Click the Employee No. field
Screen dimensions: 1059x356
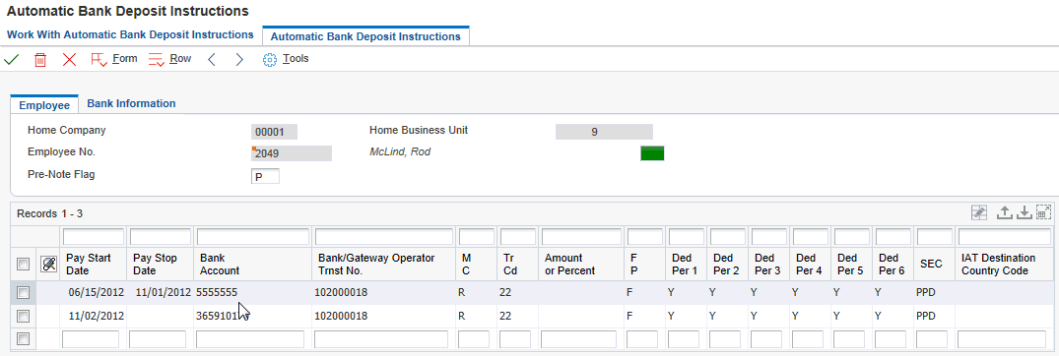pos(291,153)
